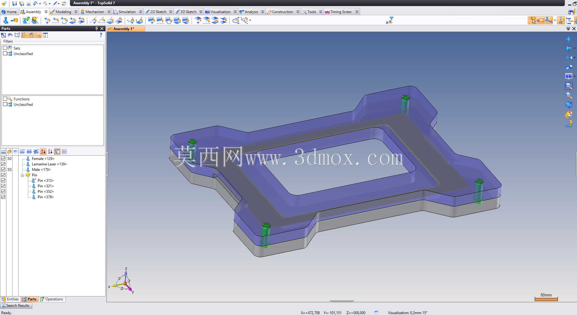Image resolution: width=577 pixels, height=315 pixels.
Task: Click the blue question mark help icon
Action: 101,35
